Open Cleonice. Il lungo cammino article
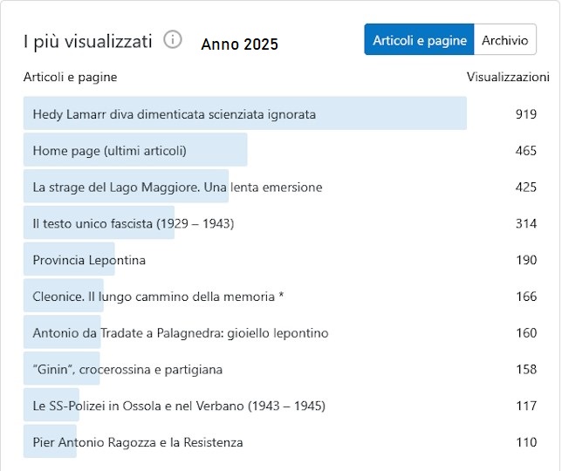Screen dimensions: 562x471 point(158,297)
